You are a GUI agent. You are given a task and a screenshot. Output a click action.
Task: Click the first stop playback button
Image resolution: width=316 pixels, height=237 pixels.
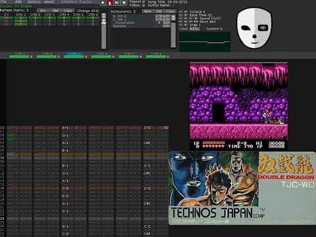pos(103,3)
